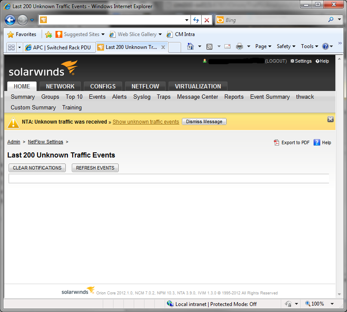Expand the feeds dropdown arrow
Image resolution: width=347 pixels, height=312 pixels.
[x=219, y=46]
